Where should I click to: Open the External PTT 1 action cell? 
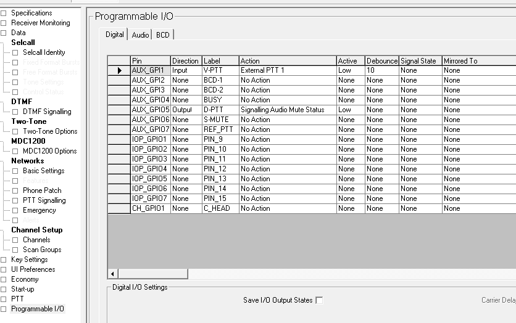point(287,70)
